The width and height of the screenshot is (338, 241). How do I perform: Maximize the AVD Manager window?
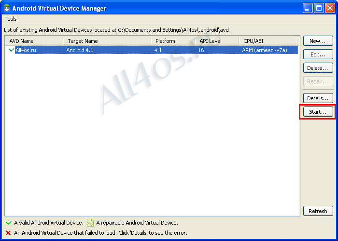pos(319,8)
